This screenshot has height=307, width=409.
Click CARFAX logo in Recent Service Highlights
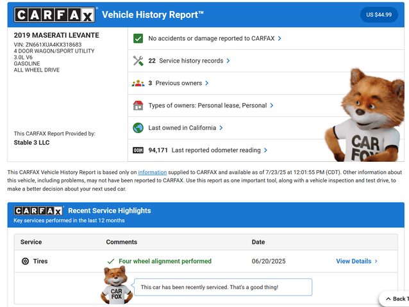coord(38,210)
